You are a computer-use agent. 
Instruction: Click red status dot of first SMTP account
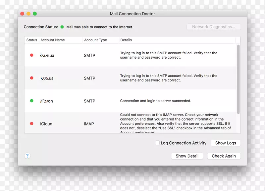click(32, 55)
